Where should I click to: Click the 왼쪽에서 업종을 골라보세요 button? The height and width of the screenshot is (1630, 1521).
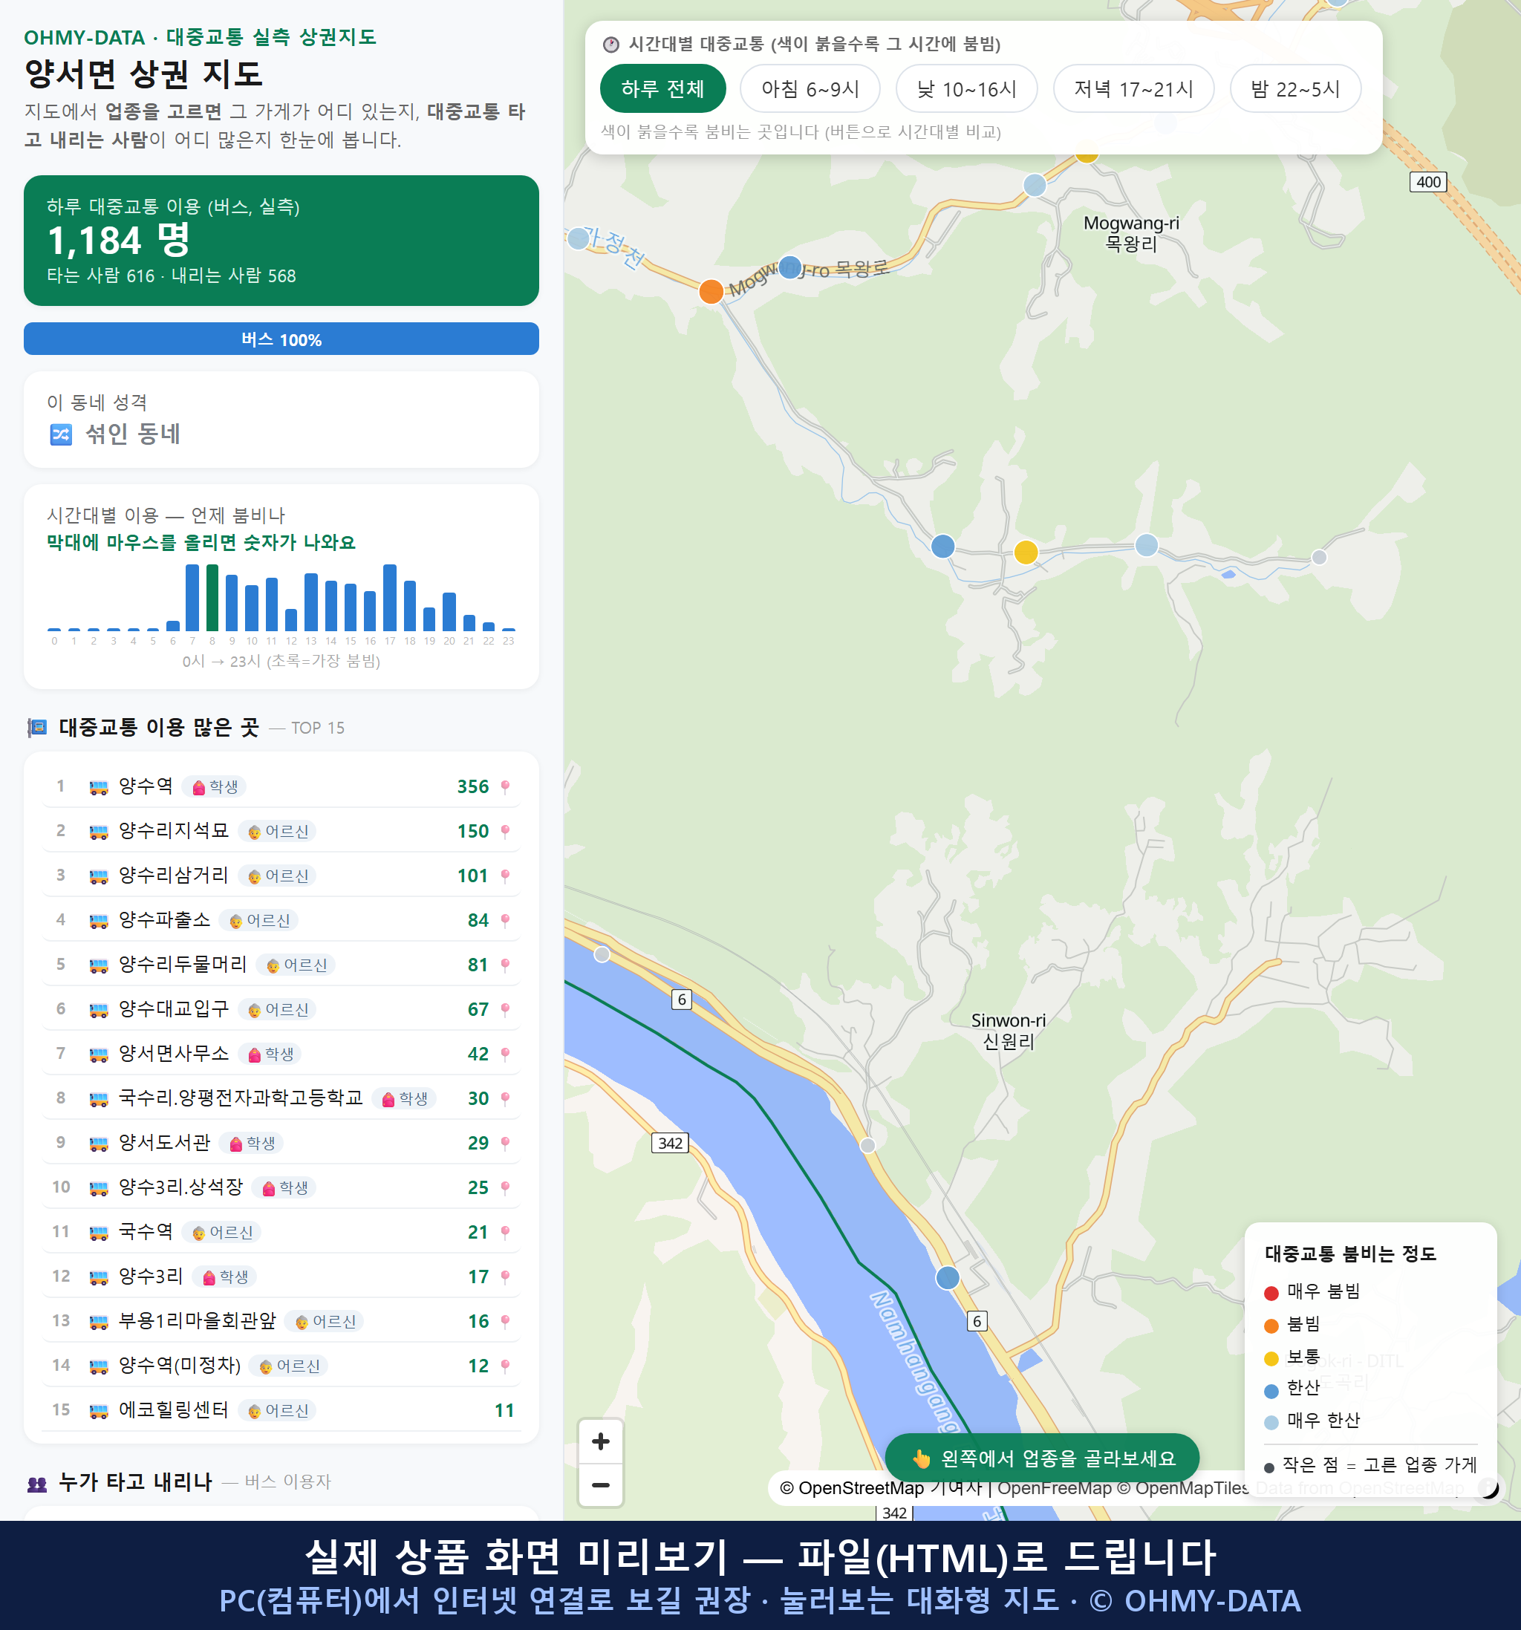(1042, 1458)
